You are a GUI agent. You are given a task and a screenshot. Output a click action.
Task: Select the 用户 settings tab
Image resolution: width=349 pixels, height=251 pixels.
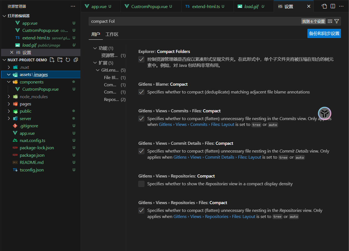pyautogui.click(x=96, y=34)
